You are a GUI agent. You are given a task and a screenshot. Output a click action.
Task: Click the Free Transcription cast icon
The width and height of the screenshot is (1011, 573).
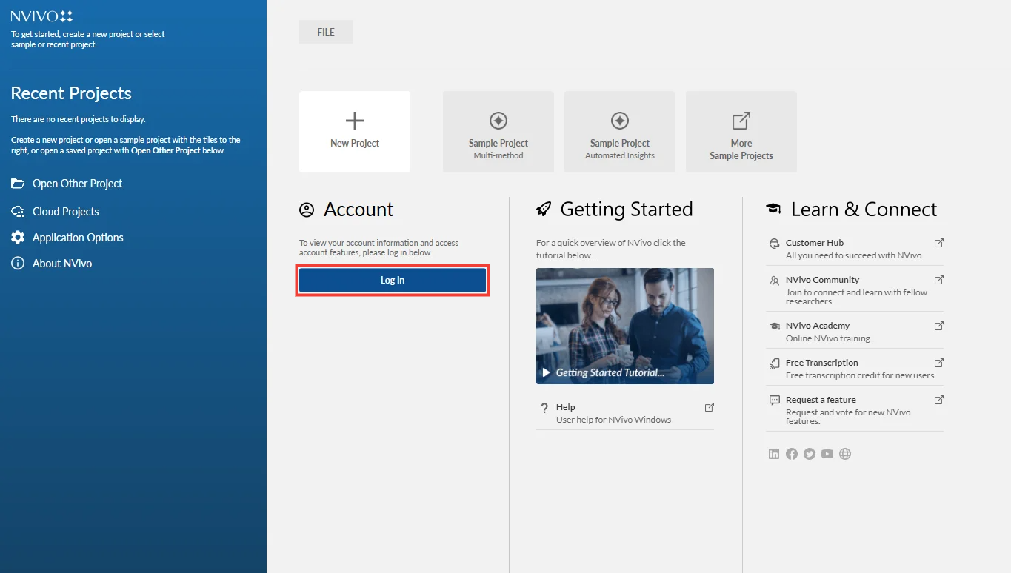point(775,363)
